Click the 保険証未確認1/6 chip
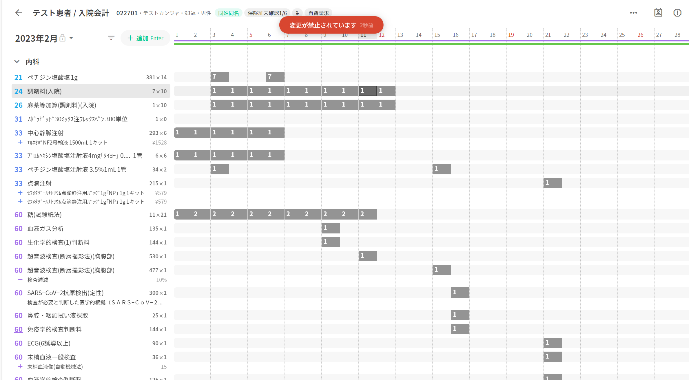 (x=267, y=13)
